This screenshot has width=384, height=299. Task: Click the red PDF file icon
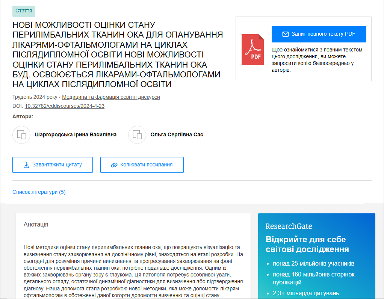(252, 49)
